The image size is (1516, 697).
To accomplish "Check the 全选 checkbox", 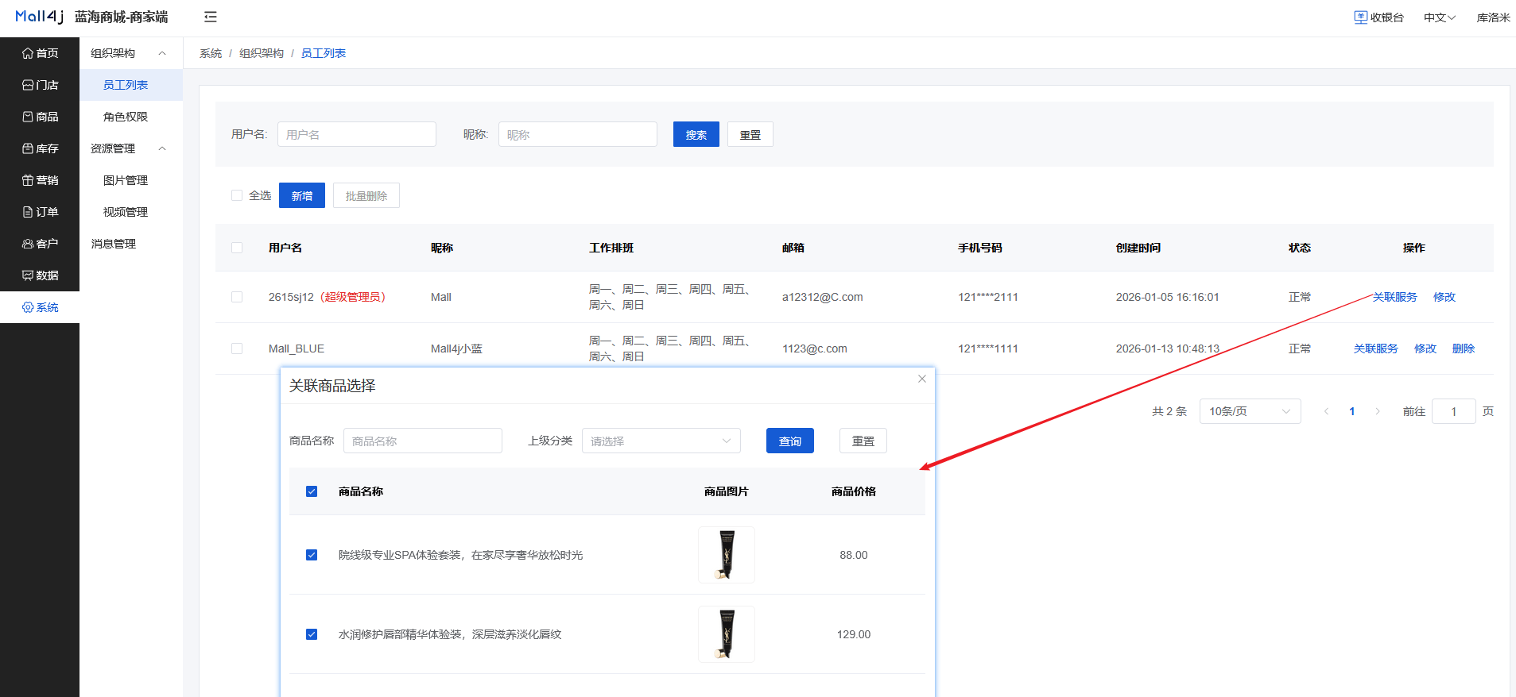I will point(237,195).
